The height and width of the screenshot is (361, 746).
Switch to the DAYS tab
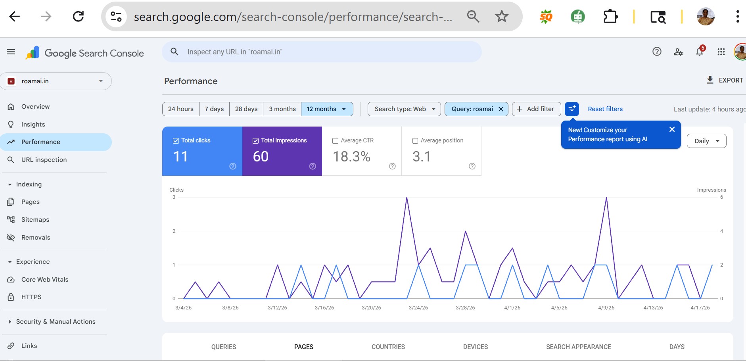pos(677,347)
